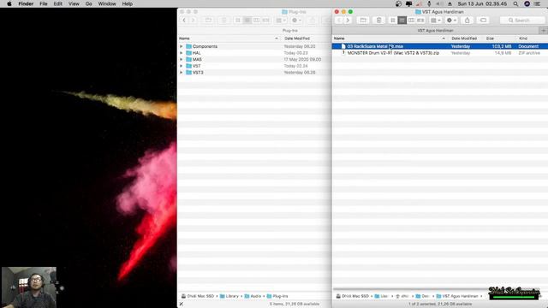Image resolution: width=548 pixels, height=308 pixels.
Task: Click the Share icon in VST Agus Hardiman toolbar
Action: pos(468,21)
